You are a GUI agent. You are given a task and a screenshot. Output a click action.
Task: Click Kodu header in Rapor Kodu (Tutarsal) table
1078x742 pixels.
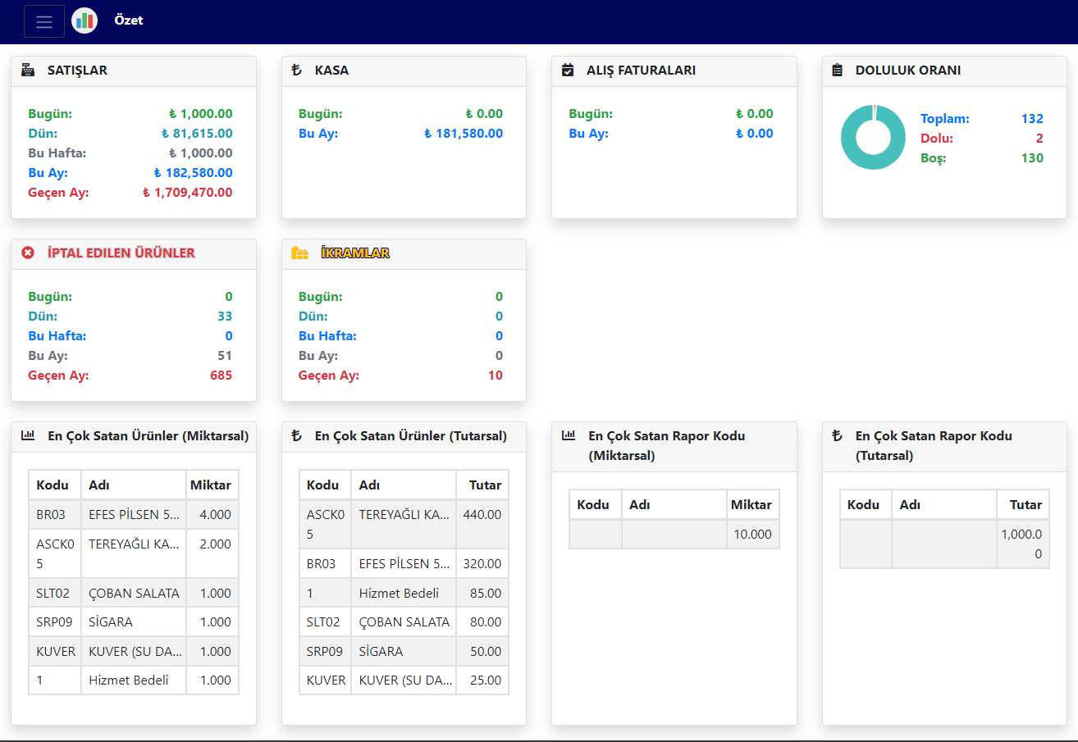[x=864, y=505]
